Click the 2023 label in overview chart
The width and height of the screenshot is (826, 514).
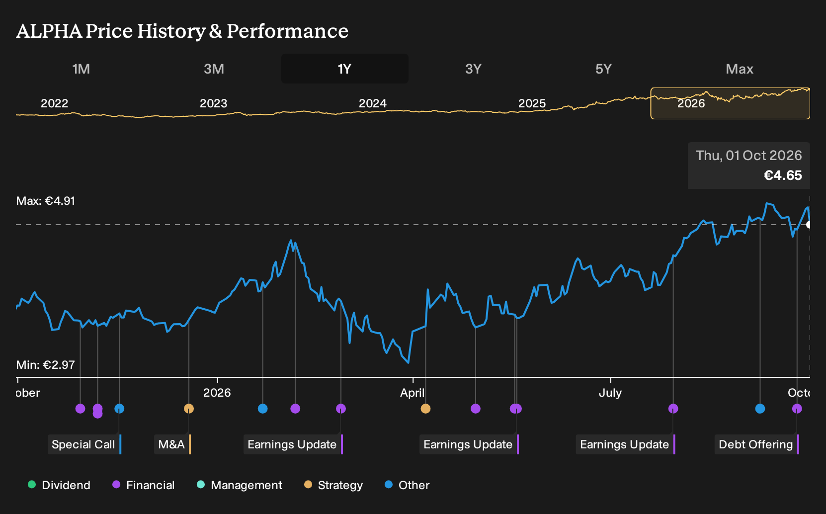213,103
